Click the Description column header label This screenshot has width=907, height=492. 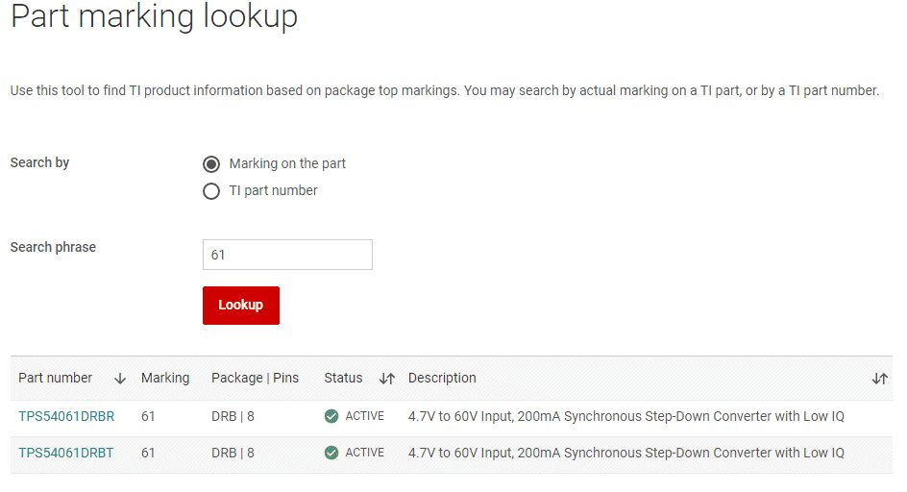point(442,378)
